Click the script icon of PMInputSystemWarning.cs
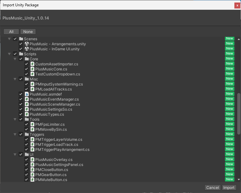Image resolution: width=241 pixels, height=193 pixels. click(32, 84)
